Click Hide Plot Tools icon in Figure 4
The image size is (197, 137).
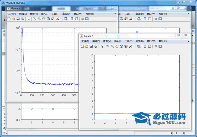click(156, 46)
